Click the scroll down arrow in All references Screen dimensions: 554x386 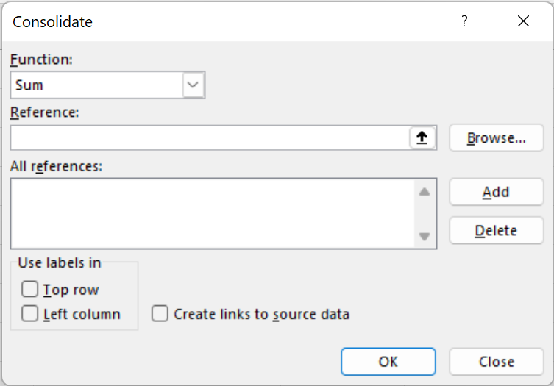424,237
